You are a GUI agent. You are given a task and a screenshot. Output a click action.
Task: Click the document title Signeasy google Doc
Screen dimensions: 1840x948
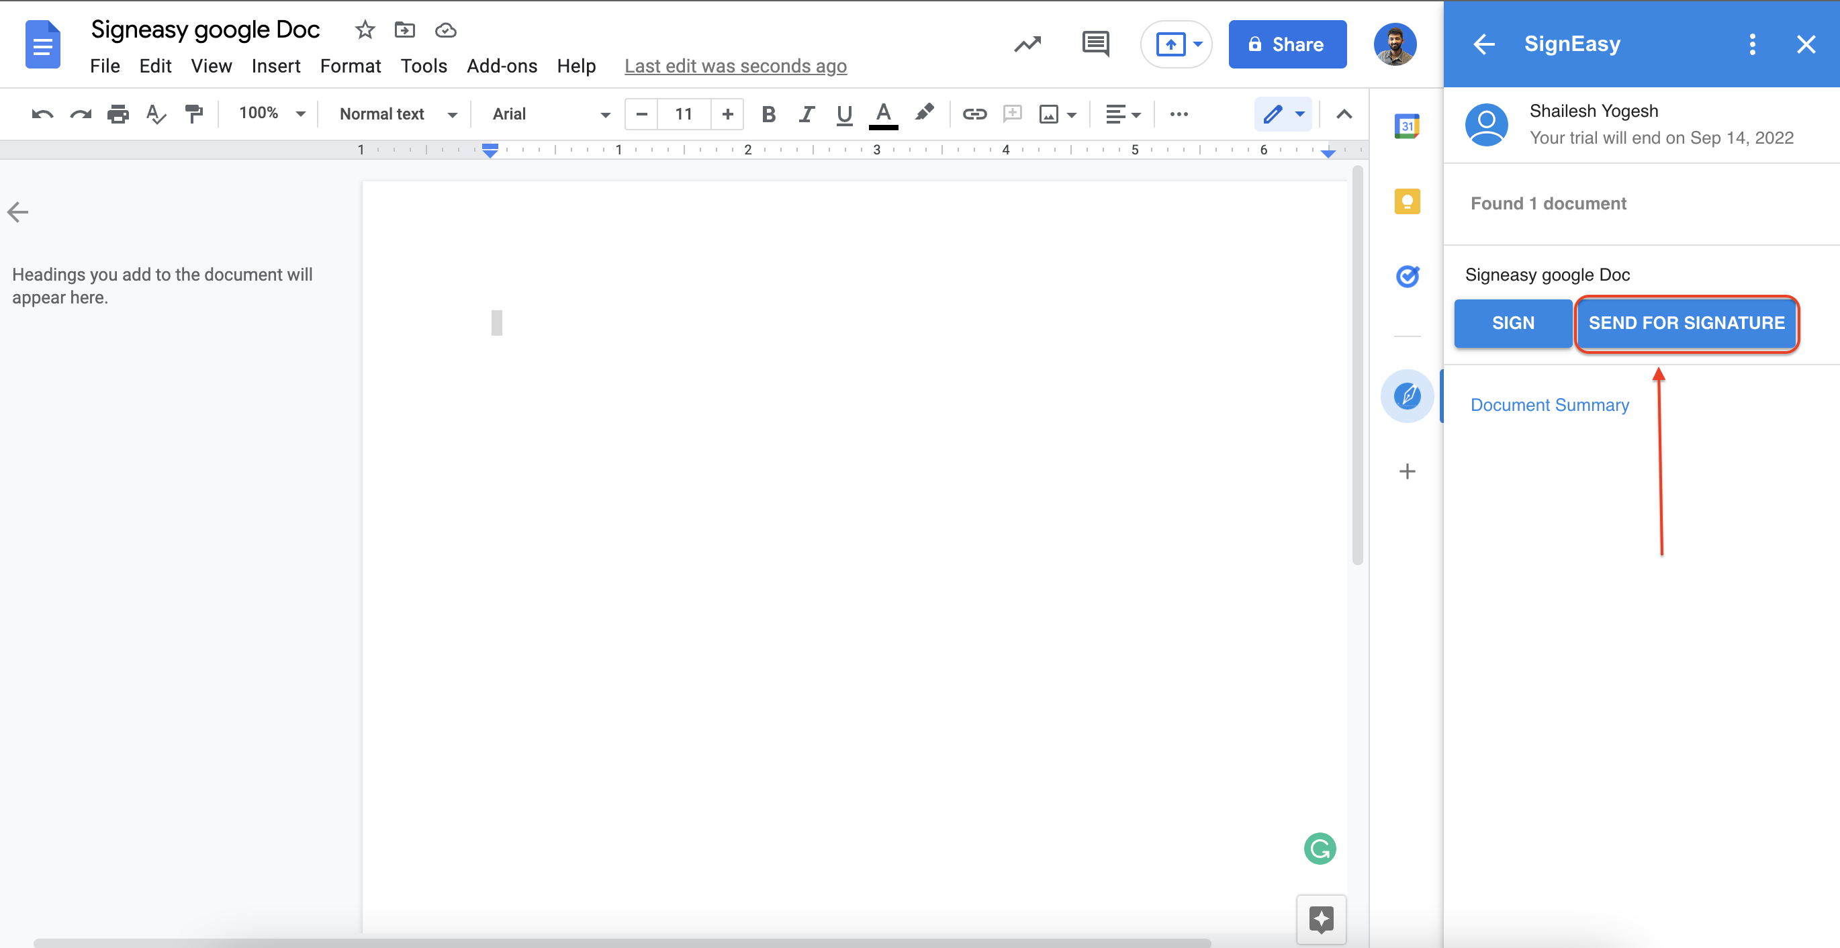(205, 30)
